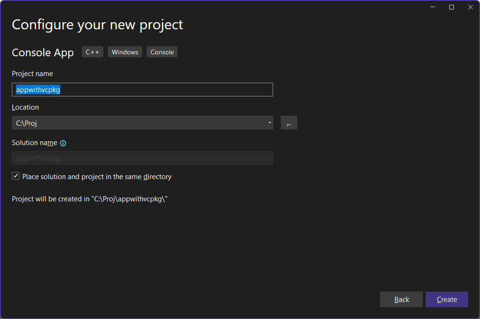480x319 pixels.
Task: Click the Configure your new project title
Action: 98,25
